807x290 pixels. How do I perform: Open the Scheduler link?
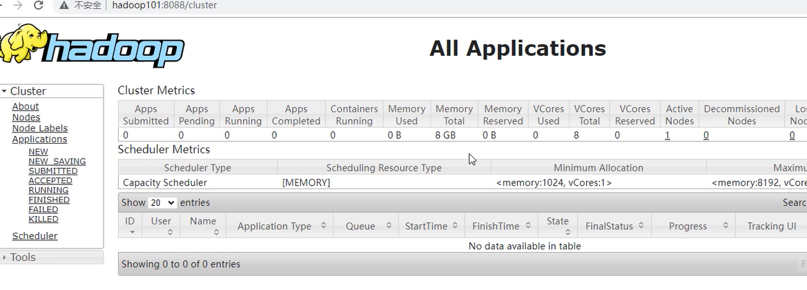[x=35, y=236]
